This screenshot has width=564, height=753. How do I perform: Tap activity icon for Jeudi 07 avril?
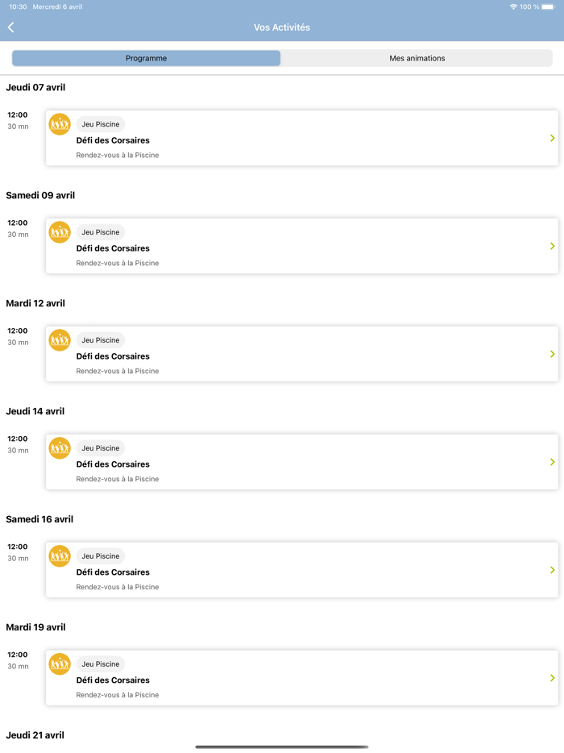(60, 124)
